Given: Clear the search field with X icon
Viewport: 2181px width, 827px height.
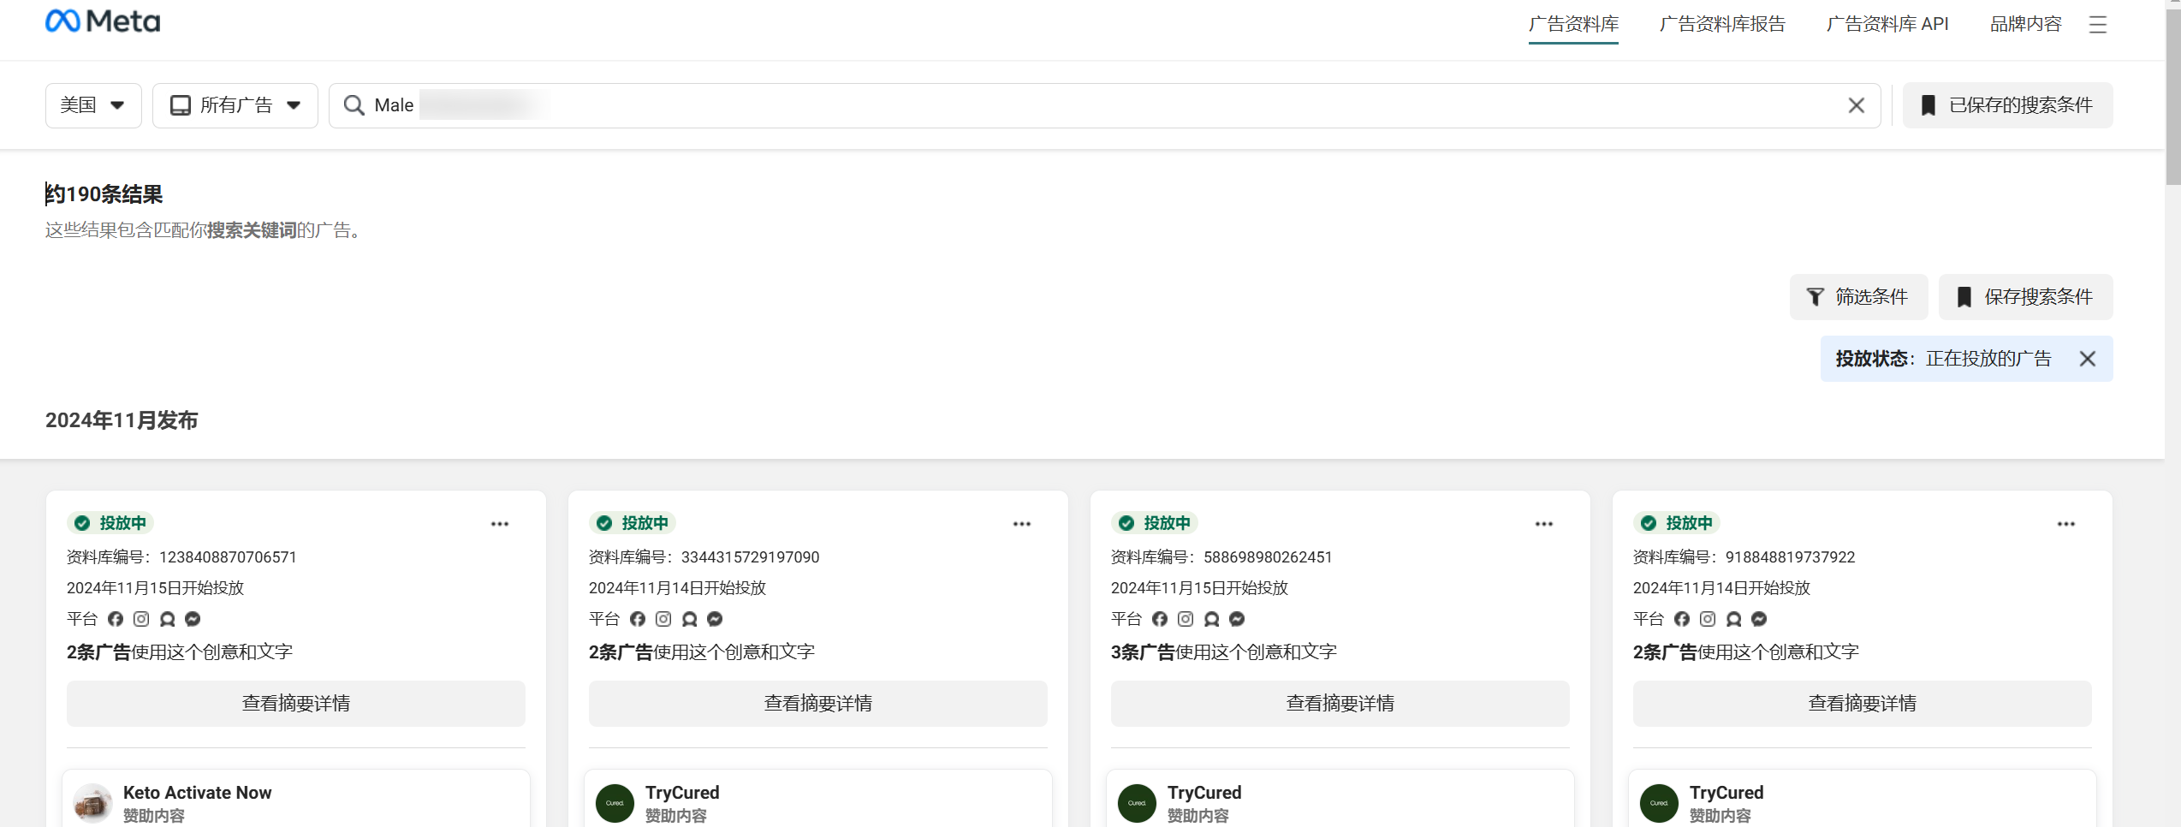Looking at the screenshot, I should point(1856,105).
